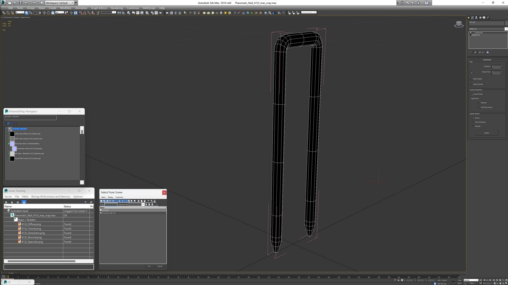Click the Select and Link tool icon

[x=4, y=13]
